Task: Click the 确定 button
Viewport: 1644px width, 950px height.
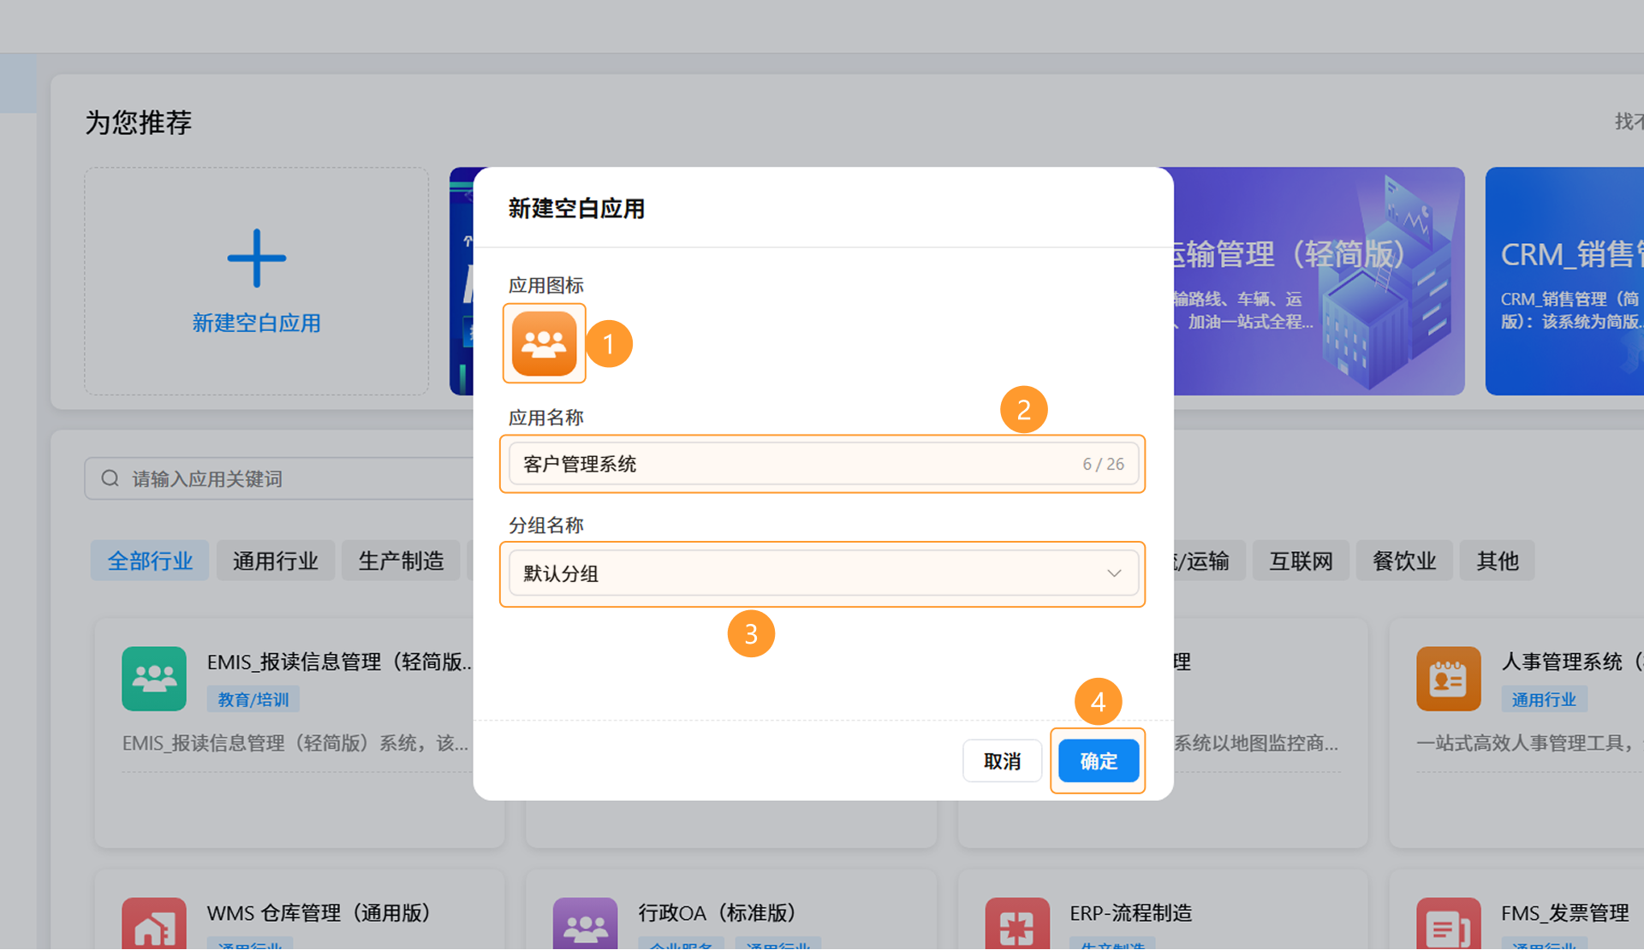Action: coord(1099,761)
